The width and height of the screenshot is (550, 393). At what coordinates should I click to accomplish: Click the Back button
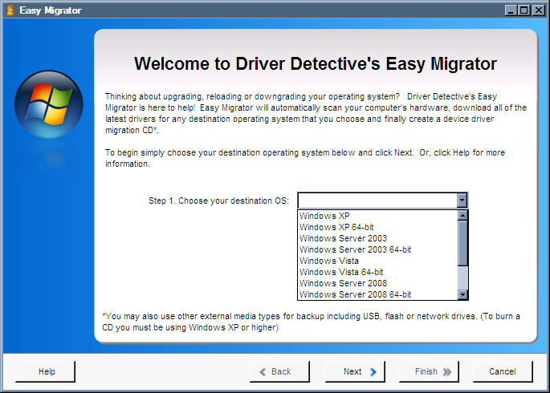pos(279,371)
